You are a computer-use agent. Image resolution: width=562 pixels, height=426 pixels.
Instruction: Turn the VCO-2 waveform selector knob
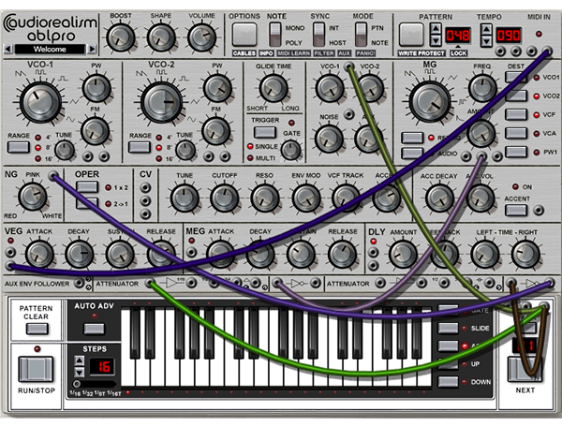[x=161, y=102]
